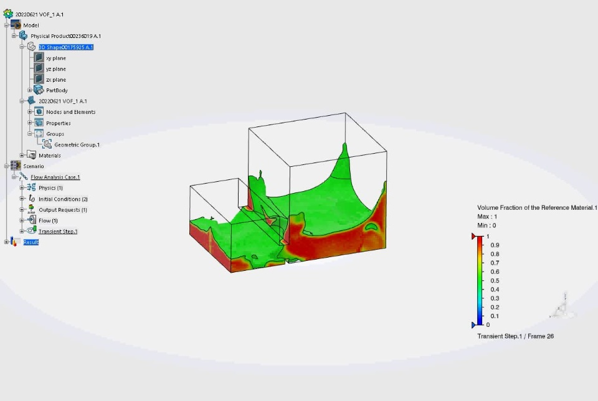Viewport: 598px width, 401px height.
Task: Click the 'Min : 0' legend text
Action: click(x=486, y=225)
